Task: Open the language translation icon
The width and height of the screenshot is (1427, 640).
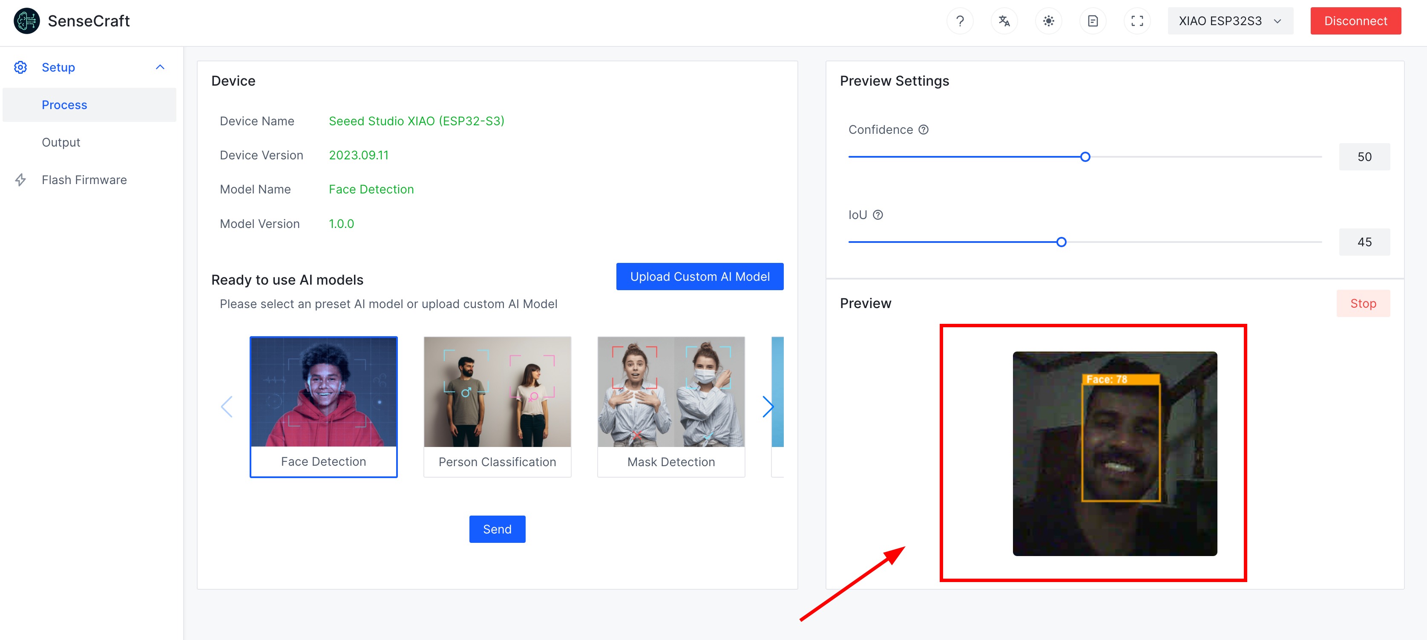Action: pyautogui.click(x=1004, y=21)
